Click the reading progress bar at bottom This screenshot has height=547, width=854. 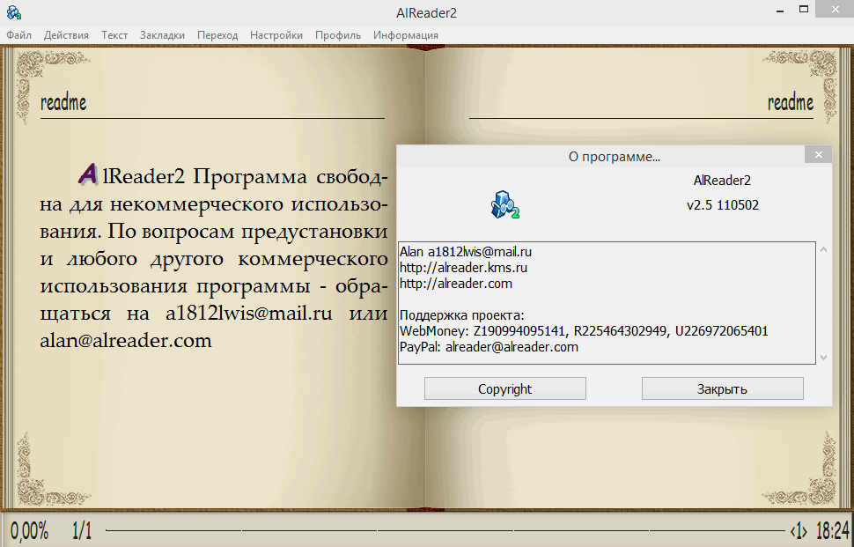point(445,530)
